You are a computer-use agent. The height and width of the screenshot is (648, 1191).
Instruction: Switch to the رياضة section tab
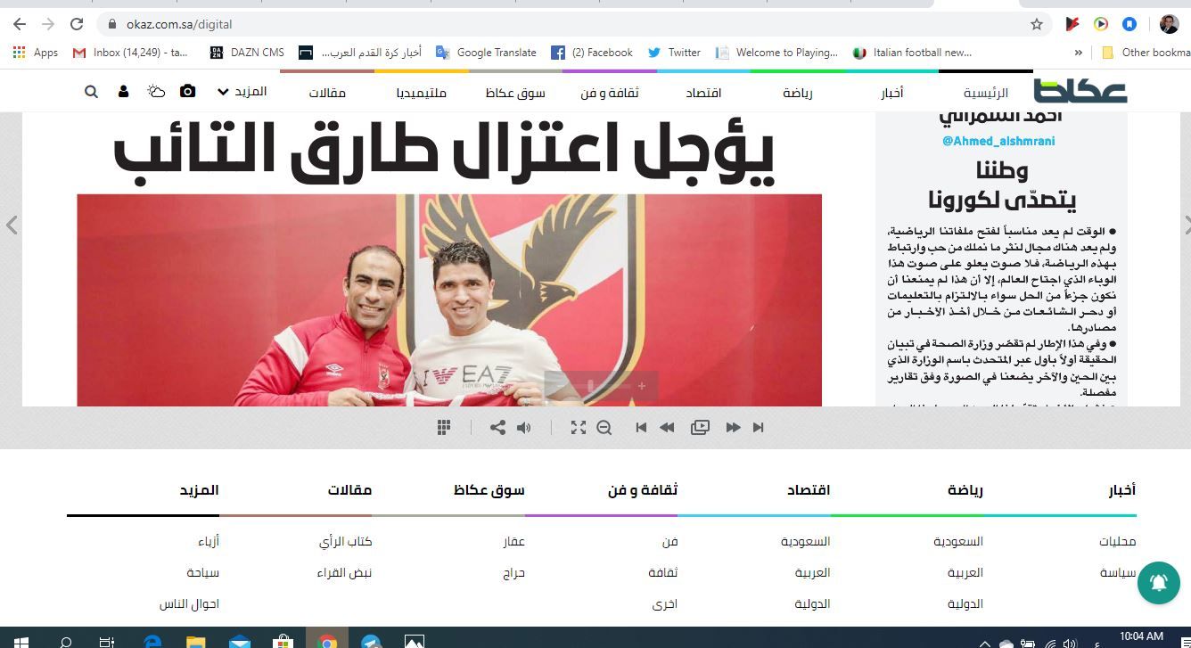click(x=798, y=91)
